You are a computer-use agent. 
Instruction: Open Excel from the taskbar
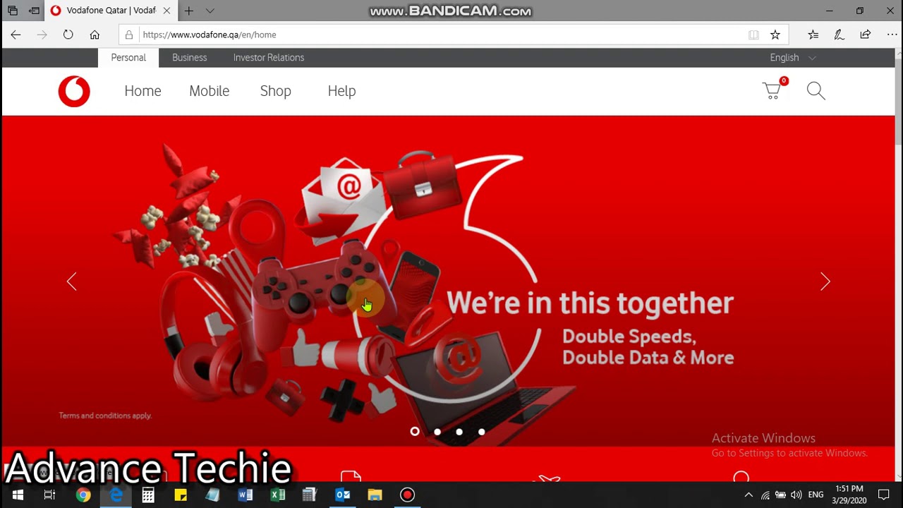point(278,495)
